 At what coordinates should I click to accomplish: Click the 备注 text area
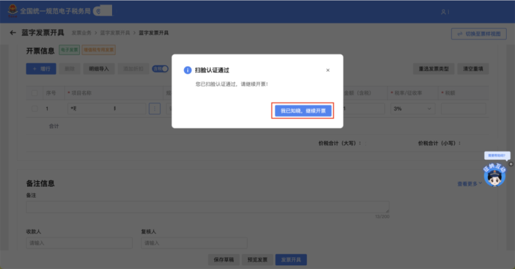click(207, 207)
